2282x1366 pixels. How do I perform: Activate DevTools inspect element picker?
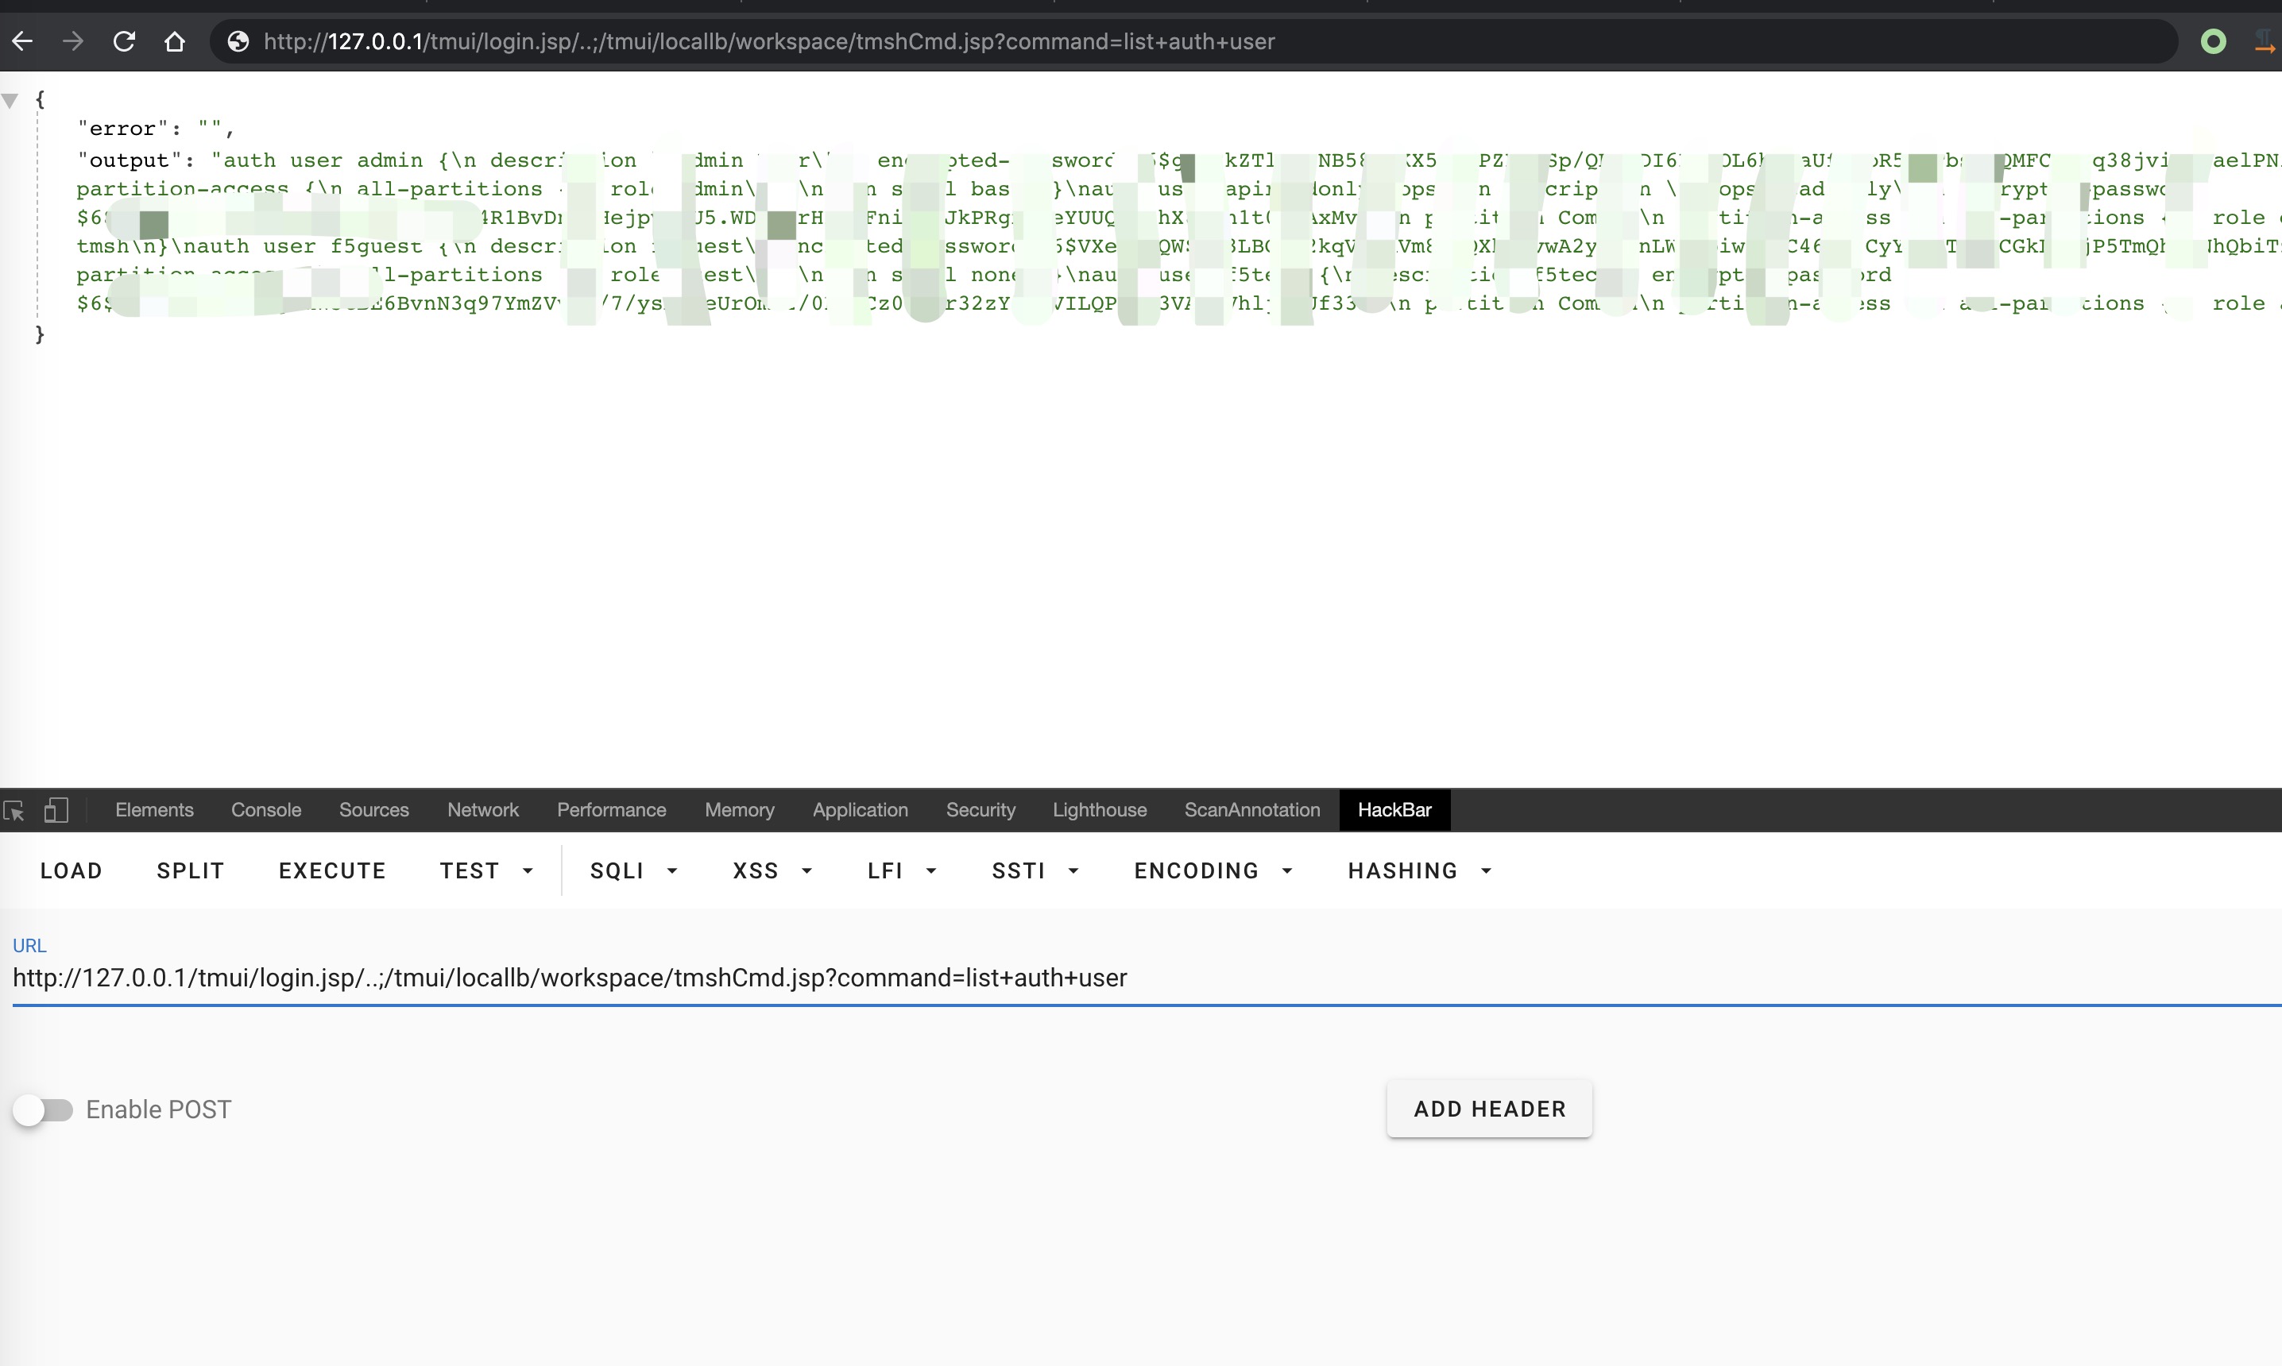(14, 810)
